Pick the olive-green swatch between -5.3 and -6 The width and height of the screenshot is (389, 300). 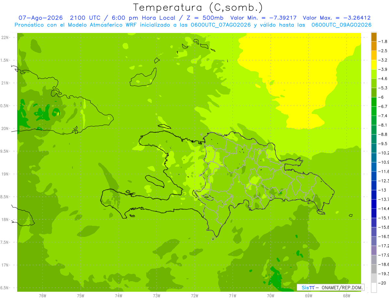click(x=374, y=92)
